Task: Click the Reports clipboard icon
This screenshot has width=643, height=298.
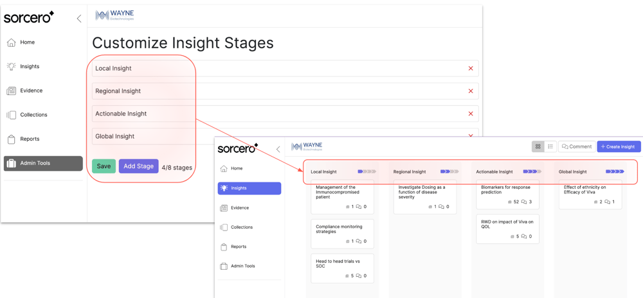Action: [x=12, y=139]
